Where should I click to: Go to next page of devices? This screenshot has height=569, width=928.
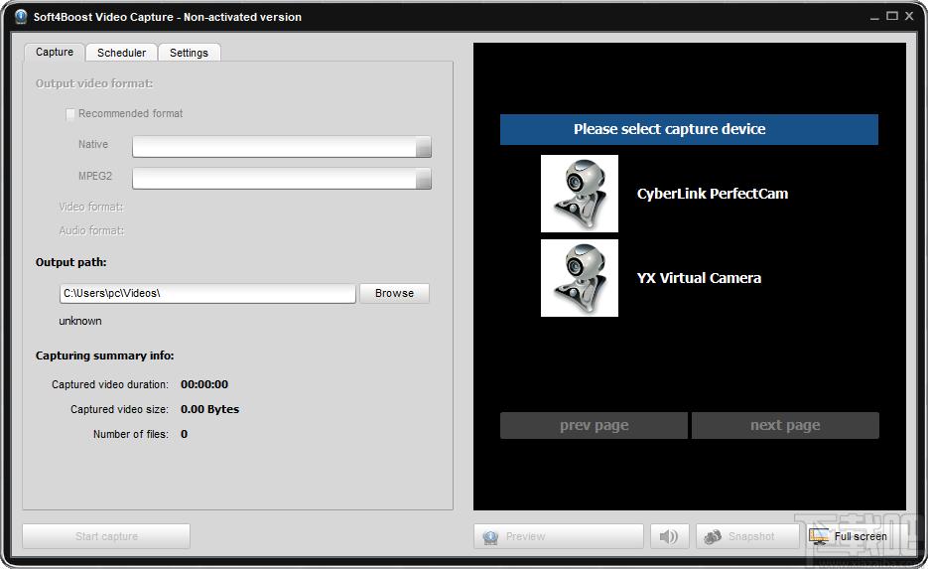tap(785, 425)
